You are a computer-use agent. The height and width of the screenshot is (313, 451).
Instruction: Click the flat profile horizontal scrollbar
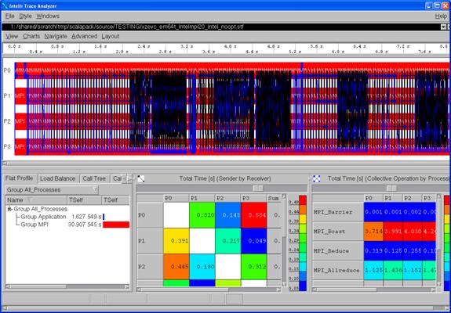pyautogui.click(x=67, y=286)
